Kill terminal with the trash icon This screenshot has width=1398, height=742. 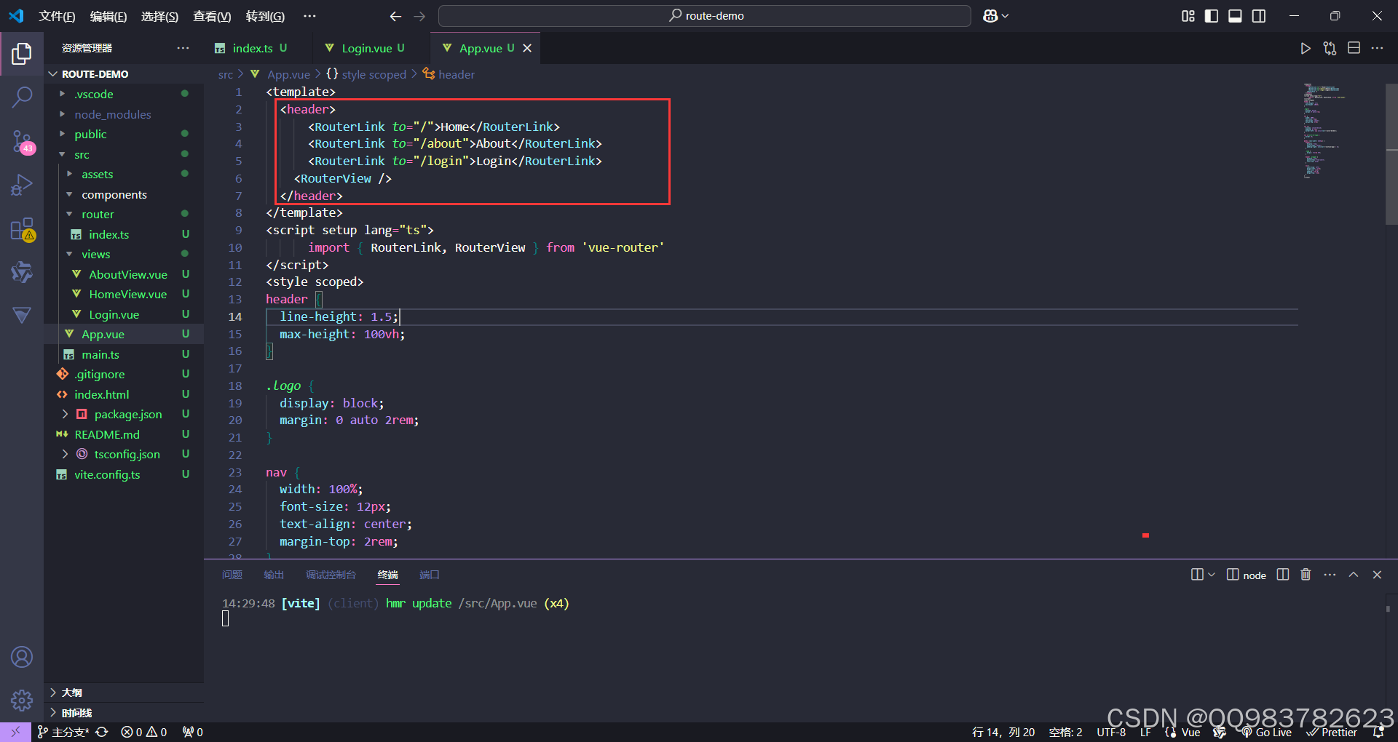(1306, 575)
